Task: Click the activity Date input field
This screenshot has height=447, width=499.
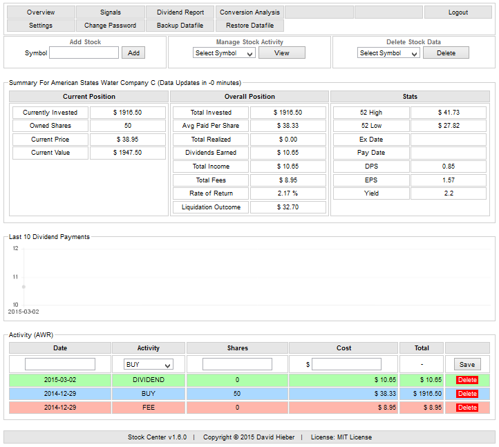Action: (x=60, y=364)
